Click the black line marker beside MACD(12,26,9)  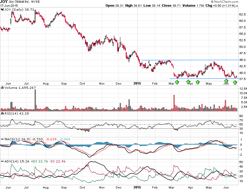[2, 139]
